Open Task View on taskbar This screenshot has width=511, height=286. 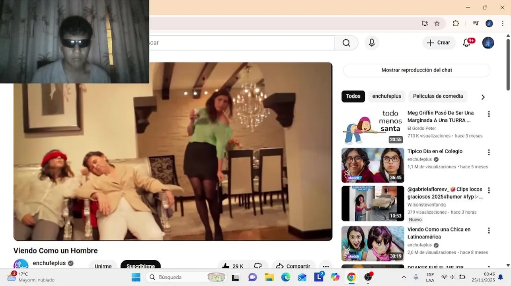coord(236,277)
